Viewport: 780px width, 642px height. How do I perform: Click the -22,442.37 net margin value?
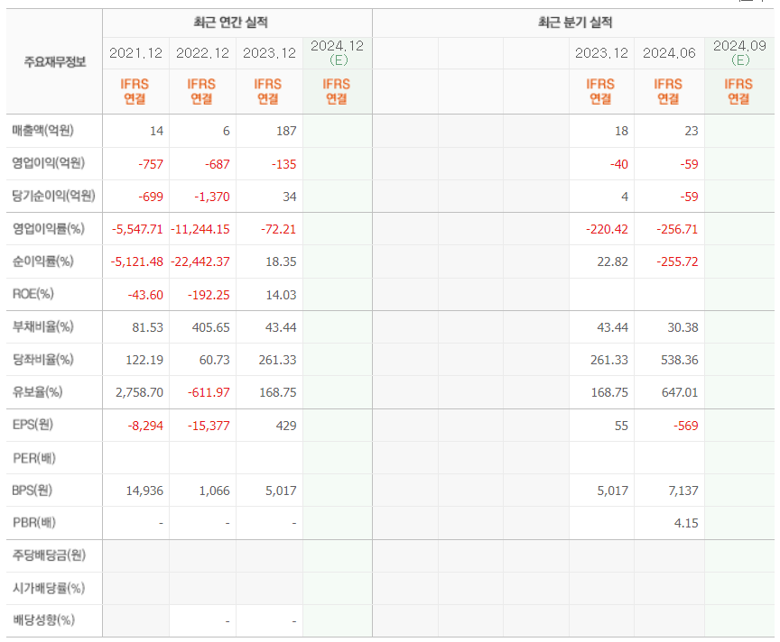[200, 261]
